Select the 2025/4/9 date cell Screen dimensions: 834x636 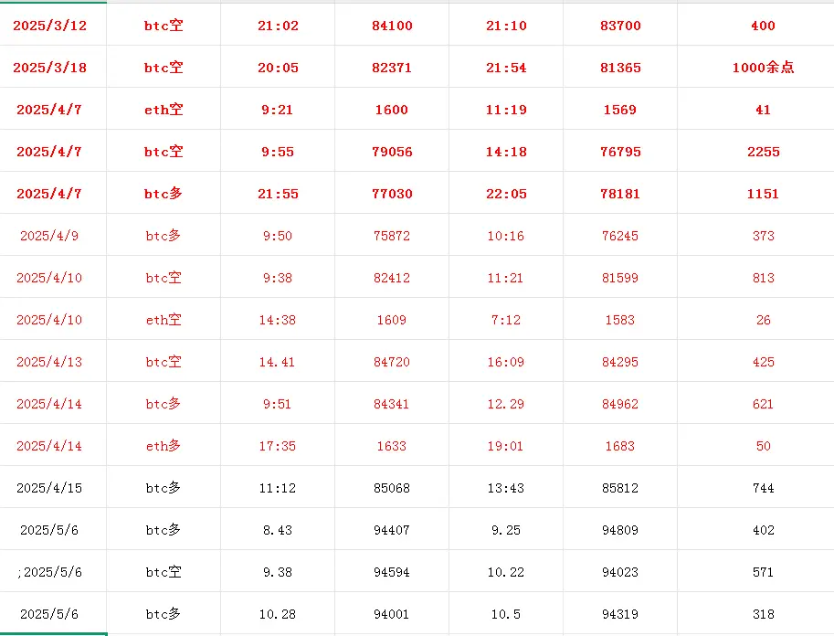click(x=53, y=235)
